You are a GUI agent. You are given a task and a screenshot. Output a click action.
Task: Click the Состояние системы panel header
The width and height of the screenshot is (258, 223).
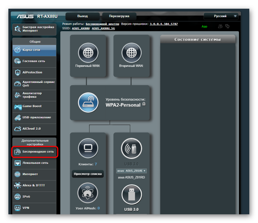pos(198,39)
